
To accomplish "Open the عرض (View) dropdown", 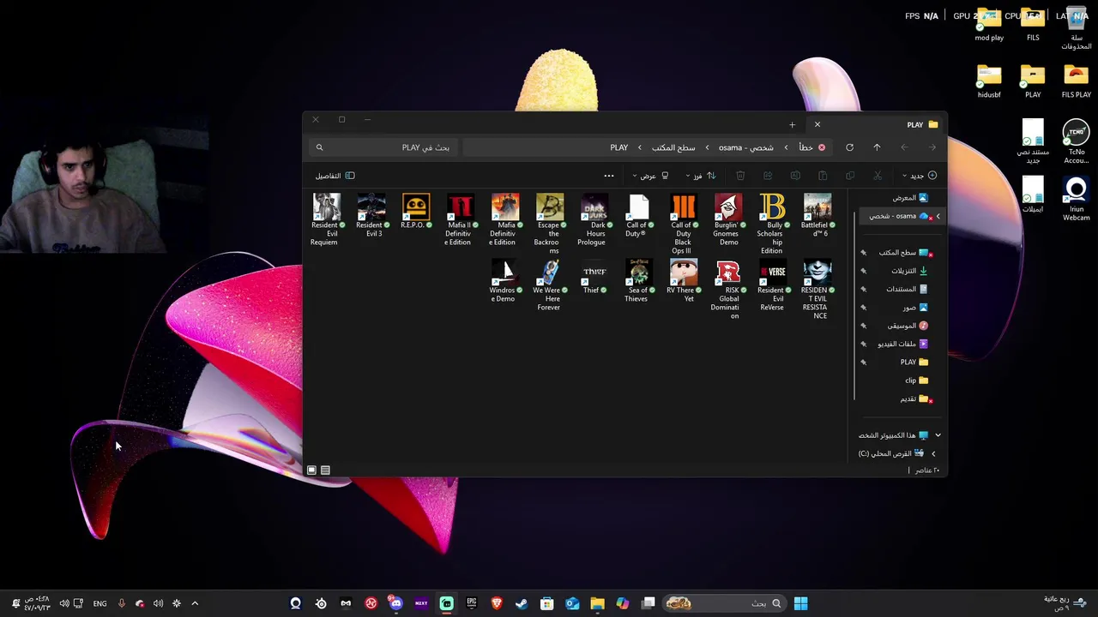I will (650, 176).
